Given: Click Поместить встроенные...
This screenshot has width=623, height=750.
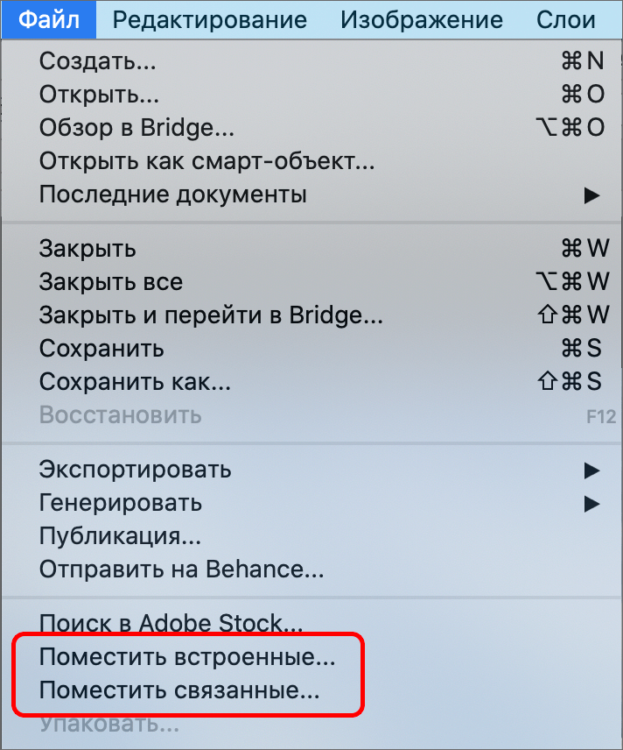Looking at the screenshot, I should 187,658.
